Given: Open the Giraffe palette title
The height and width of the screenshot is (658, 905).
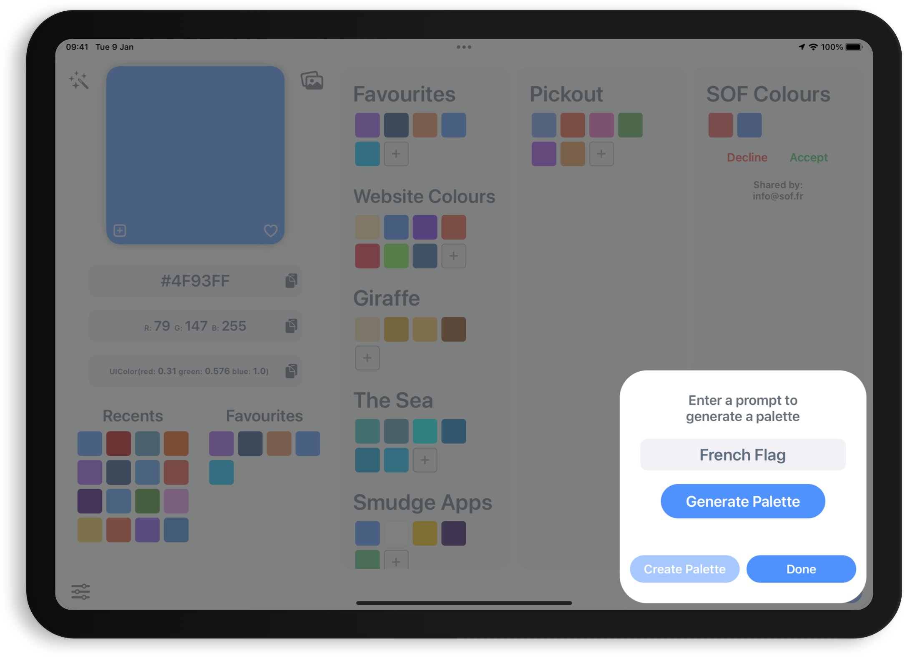Looking at the screenshot, I should click(x=386, y=298).
